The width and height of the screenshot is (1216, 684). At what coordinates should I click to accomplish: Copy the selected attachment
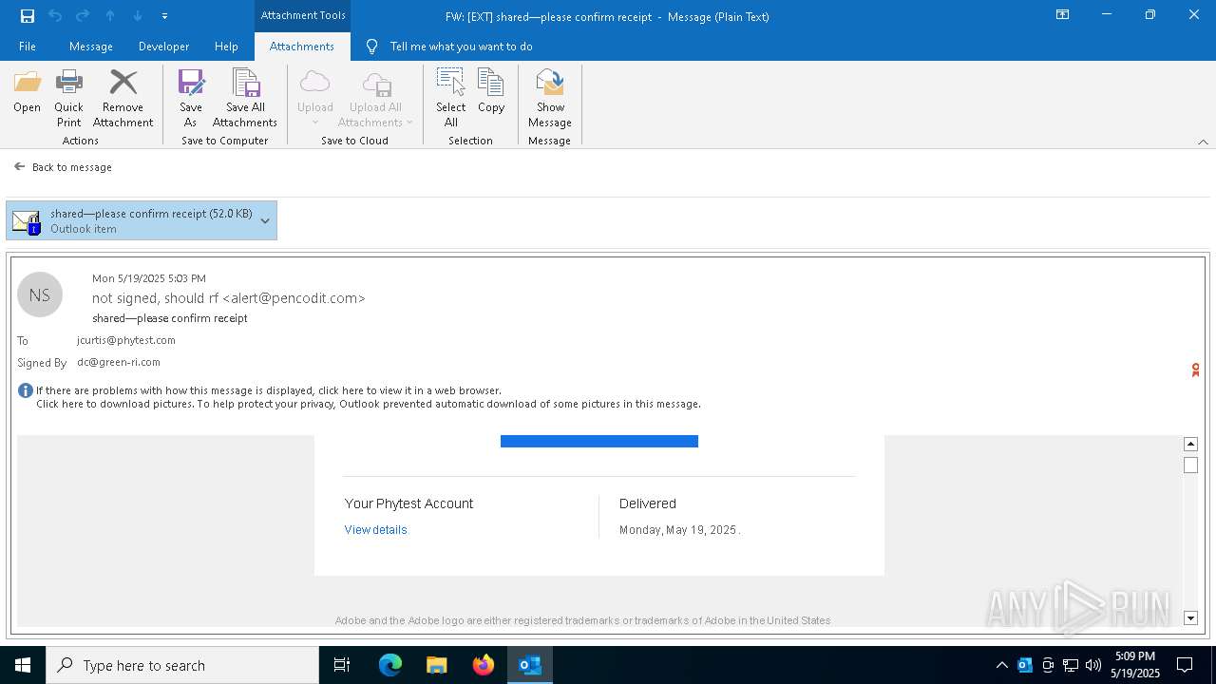click(491, 91)
